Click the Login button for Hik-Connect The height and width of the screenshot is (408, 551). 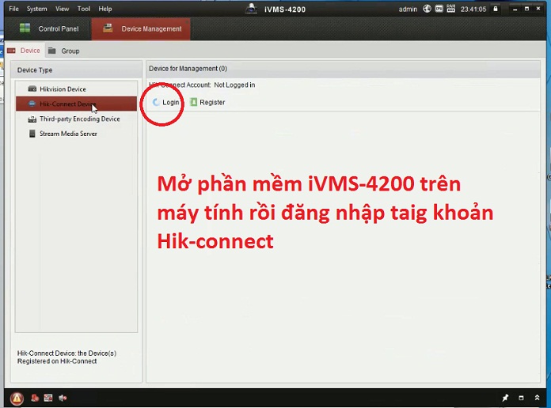(x=166, y=103)
